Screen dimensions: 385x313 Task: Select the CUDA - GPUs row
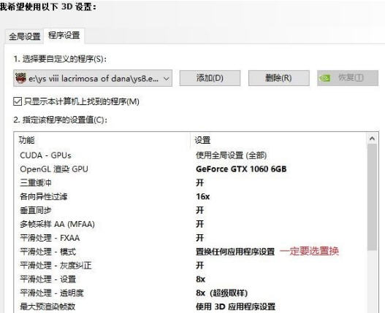[x=190, y=155]
